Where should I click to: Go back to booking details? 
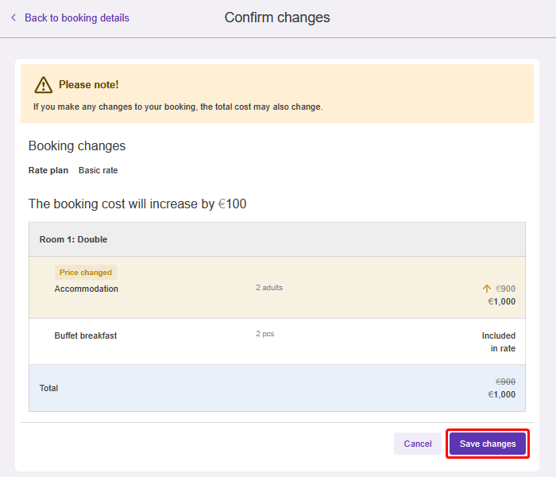[76, 17]
